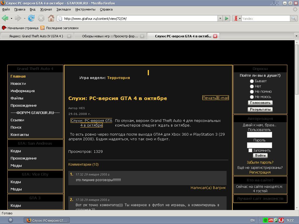Click the scrollbar down arrow
299x224 pixels.
point(297,208)
